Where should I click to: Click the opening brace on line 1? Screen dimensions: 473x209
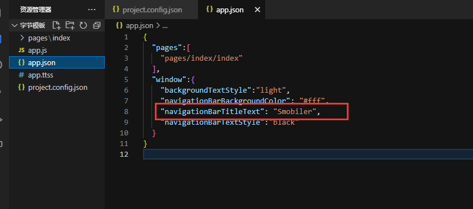click(145, 37)
